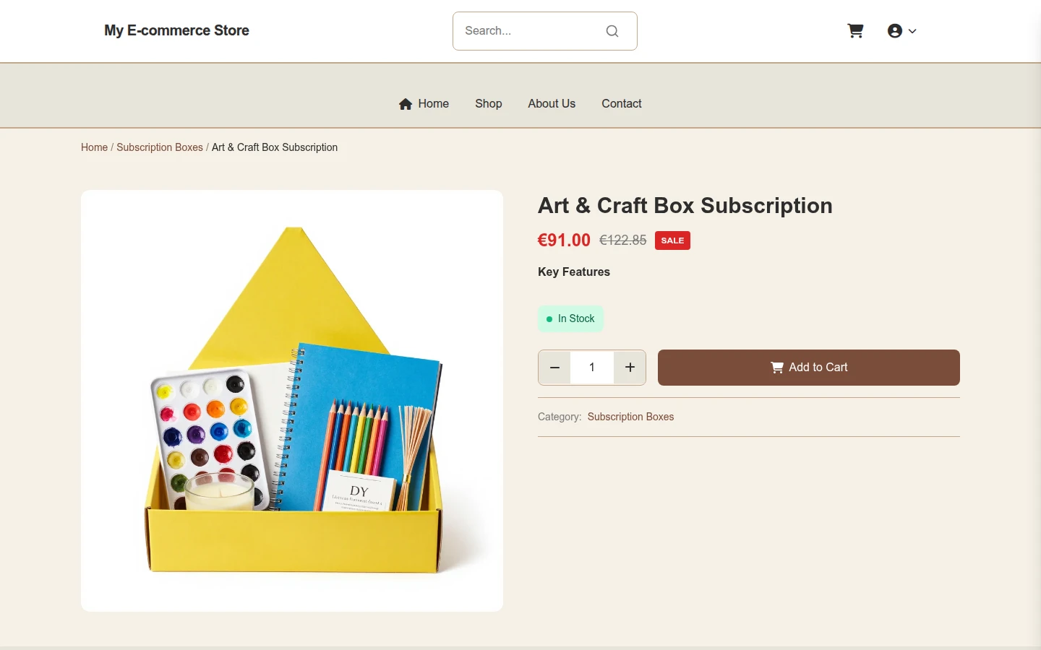
Task: Add the Art & Craft Box to cart
Action: [809, 368]
